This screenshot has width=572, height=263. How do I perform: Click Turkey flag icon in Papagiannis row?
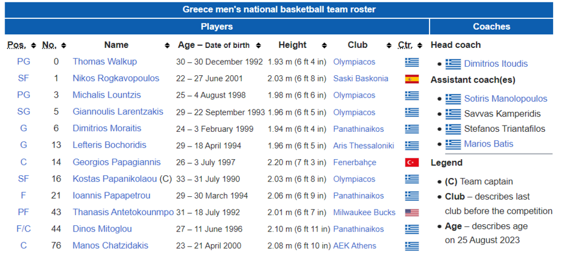(411, 163)
